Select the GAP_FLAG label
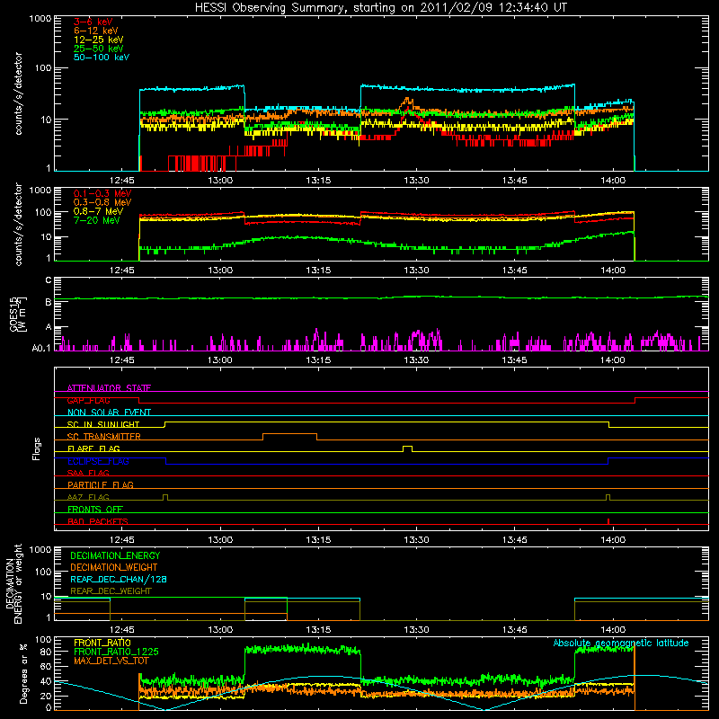 [88, 400]
